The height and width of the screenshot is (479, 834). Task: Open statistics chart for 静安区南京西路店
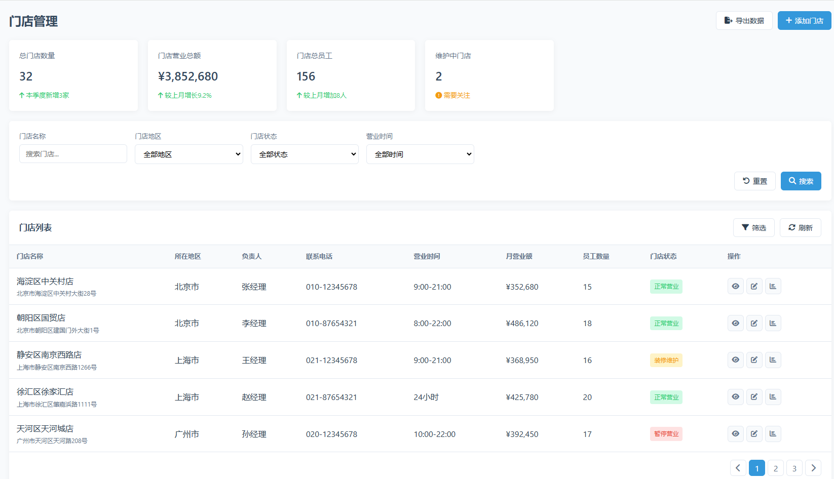773,360
